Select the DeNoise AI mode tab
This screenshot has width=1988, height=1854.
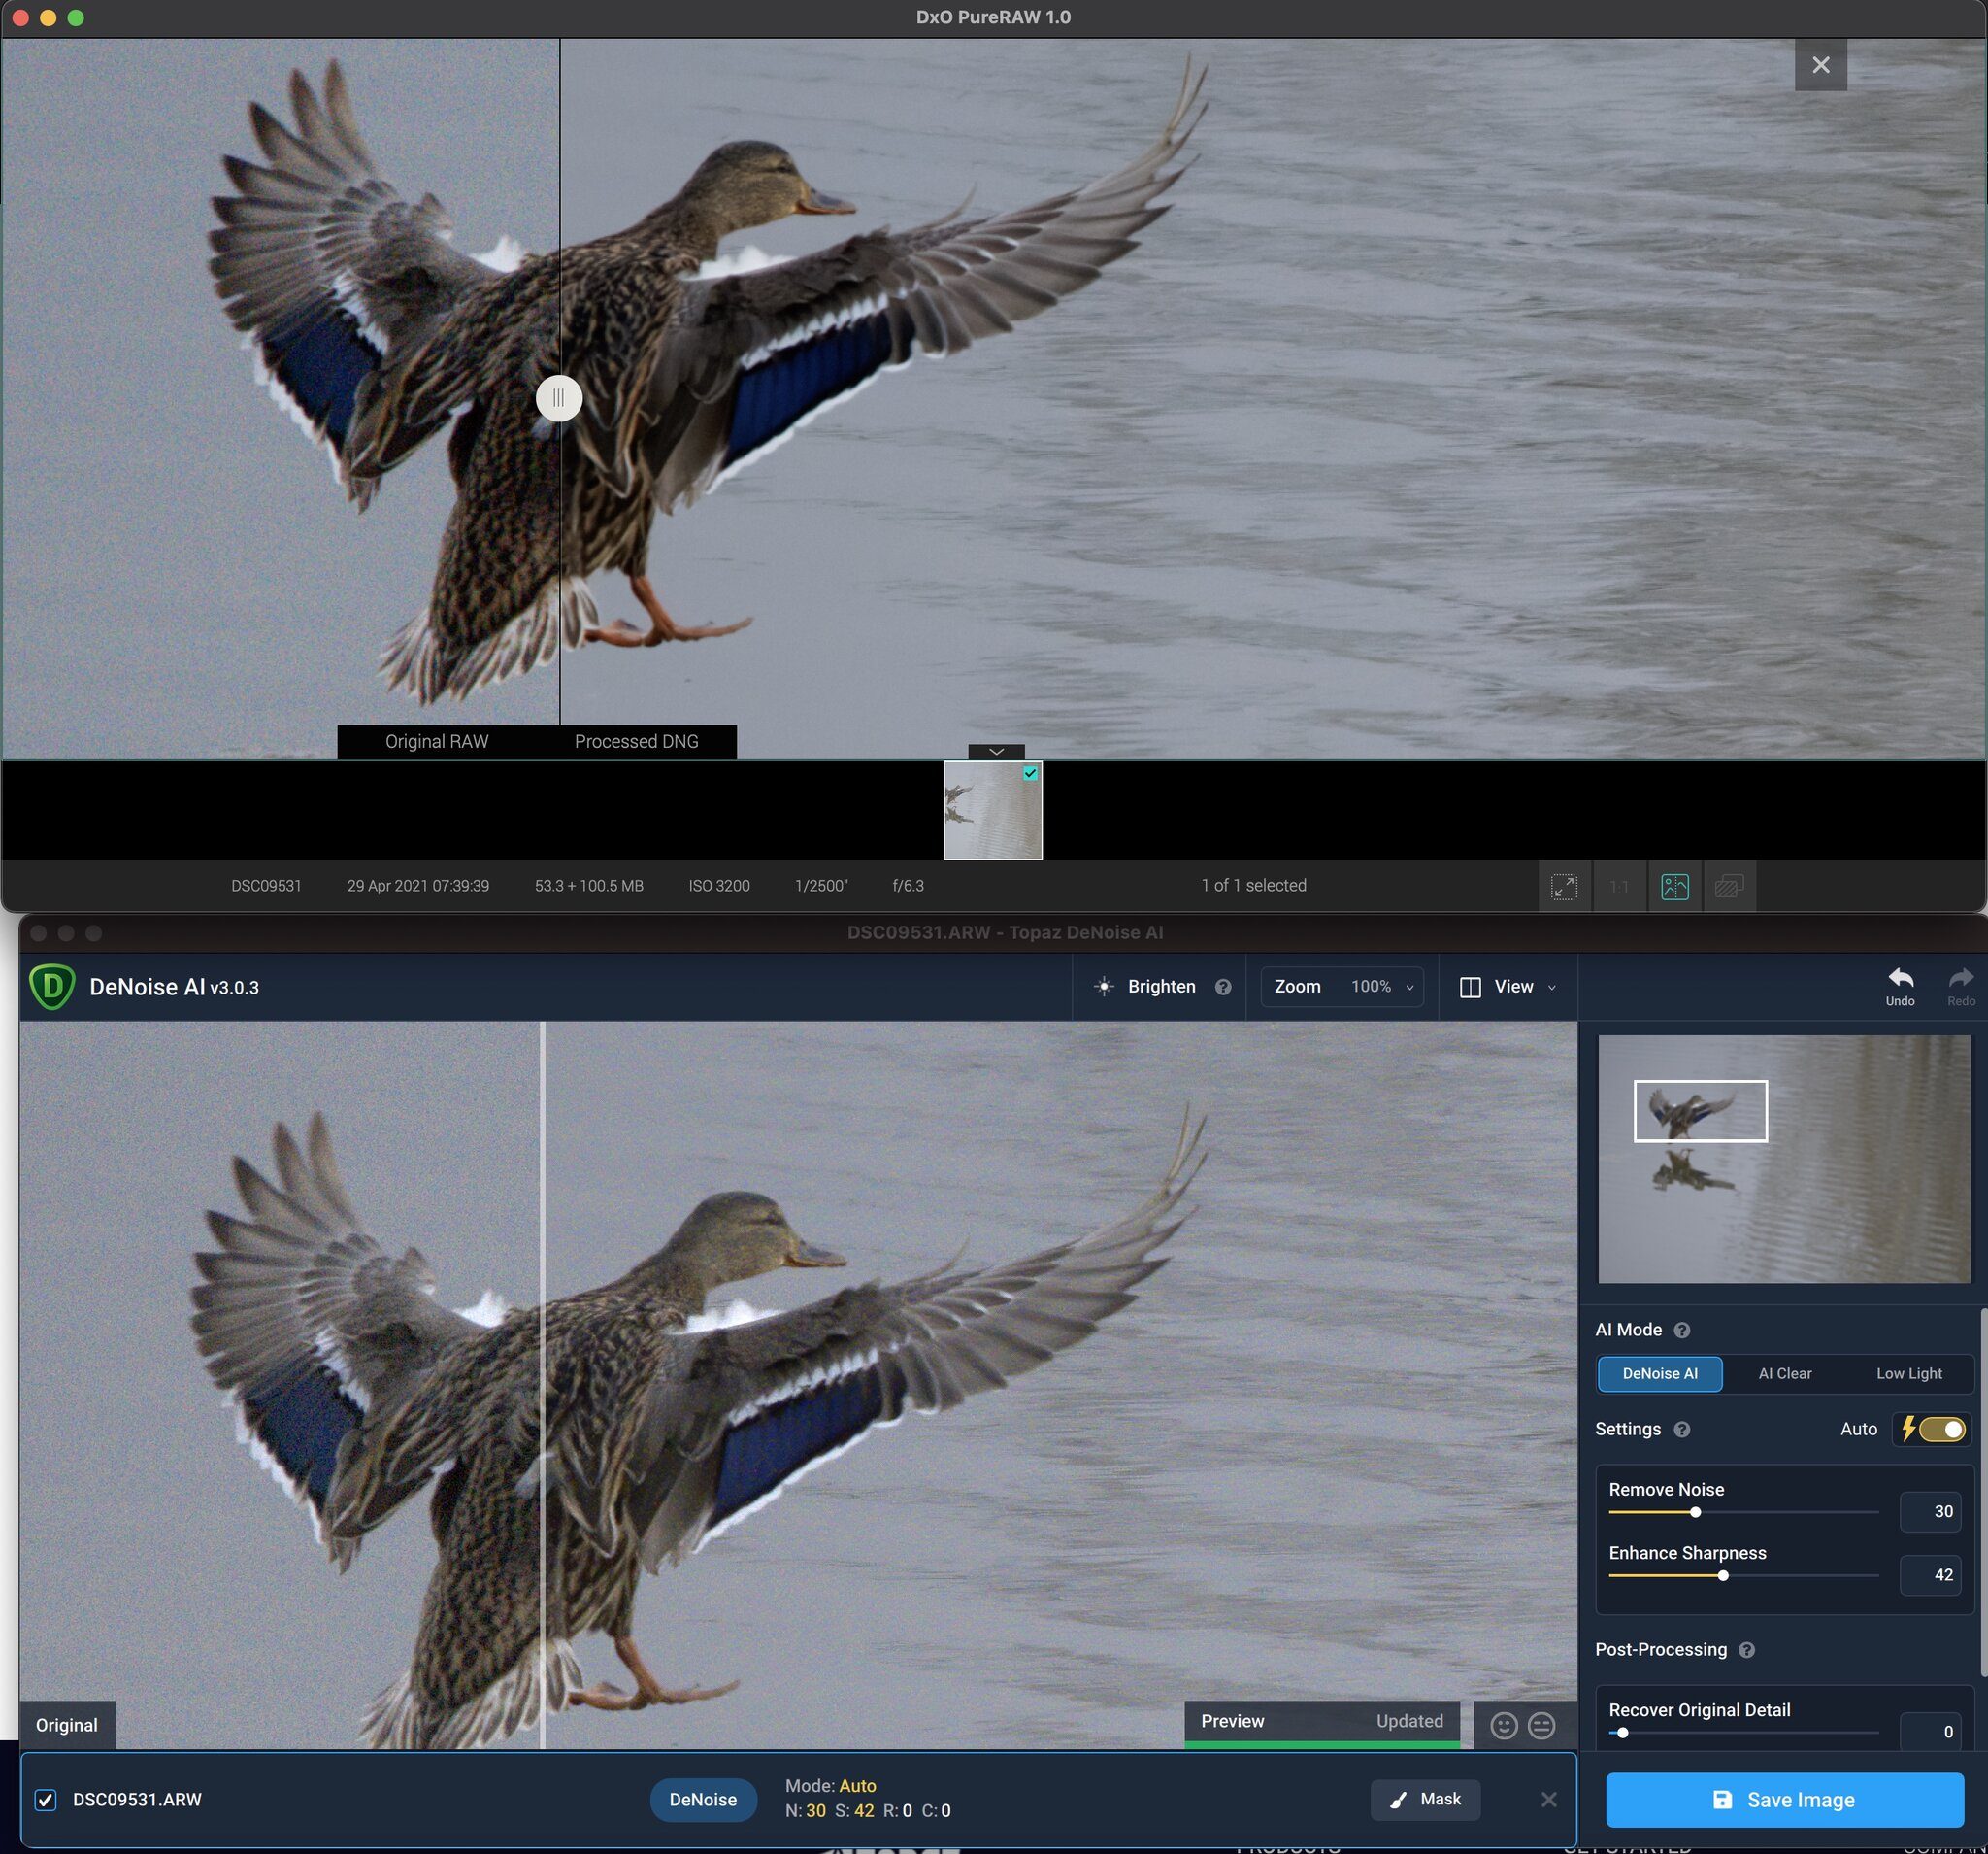(x=1660, y=1373)
